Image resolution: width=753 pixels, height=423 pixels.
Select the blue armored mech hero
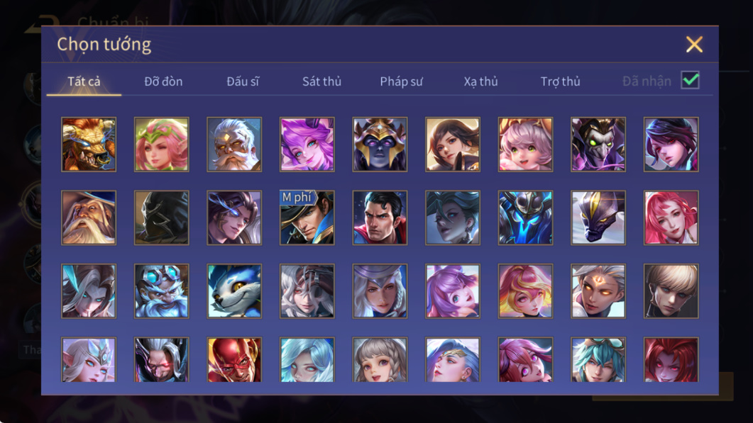coord(525,218)
